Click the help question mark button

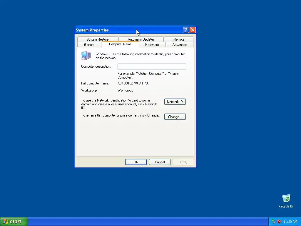click(186, 30)
